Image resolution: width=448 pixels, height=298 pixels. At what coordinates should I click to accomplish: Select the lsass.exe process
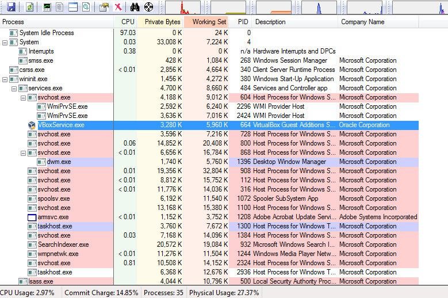tap(41, 281)
